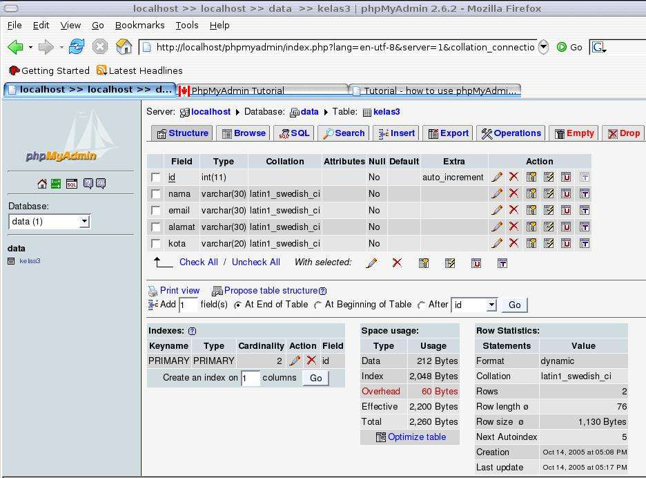Check the email field checkbox
The width and height of the screenshot is (646, 478).
[x=156, y=211]
